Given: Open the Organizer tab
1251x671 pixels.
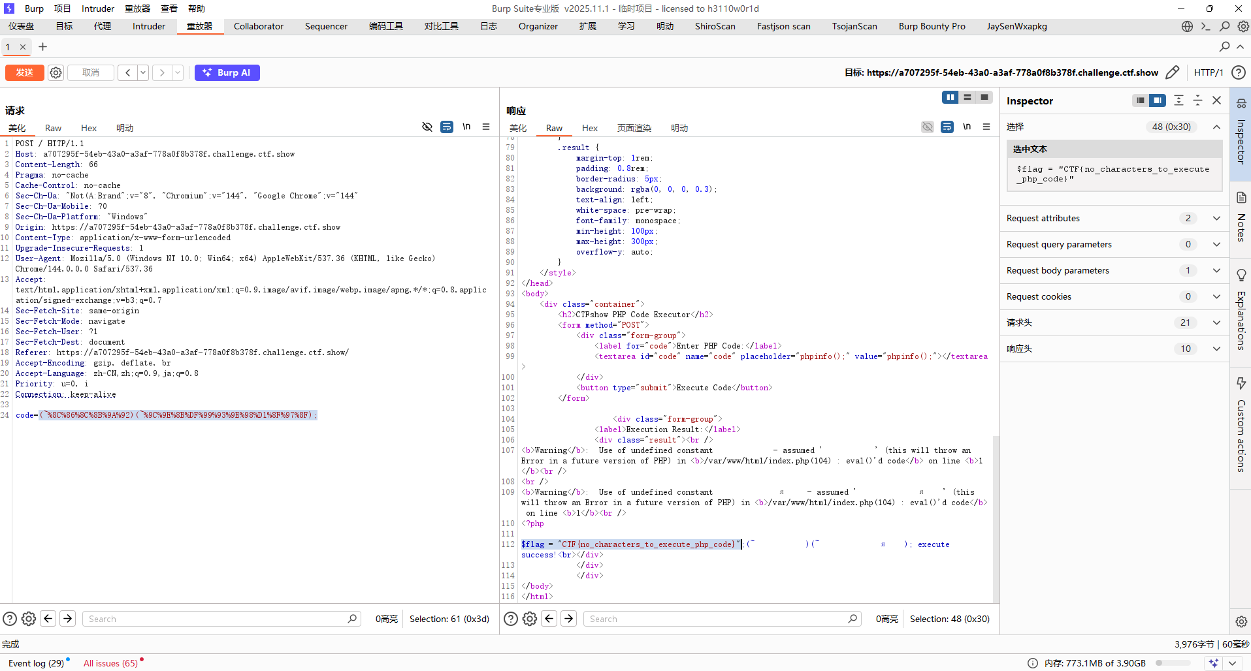Looking at the screenshot, I should point(538,26).
